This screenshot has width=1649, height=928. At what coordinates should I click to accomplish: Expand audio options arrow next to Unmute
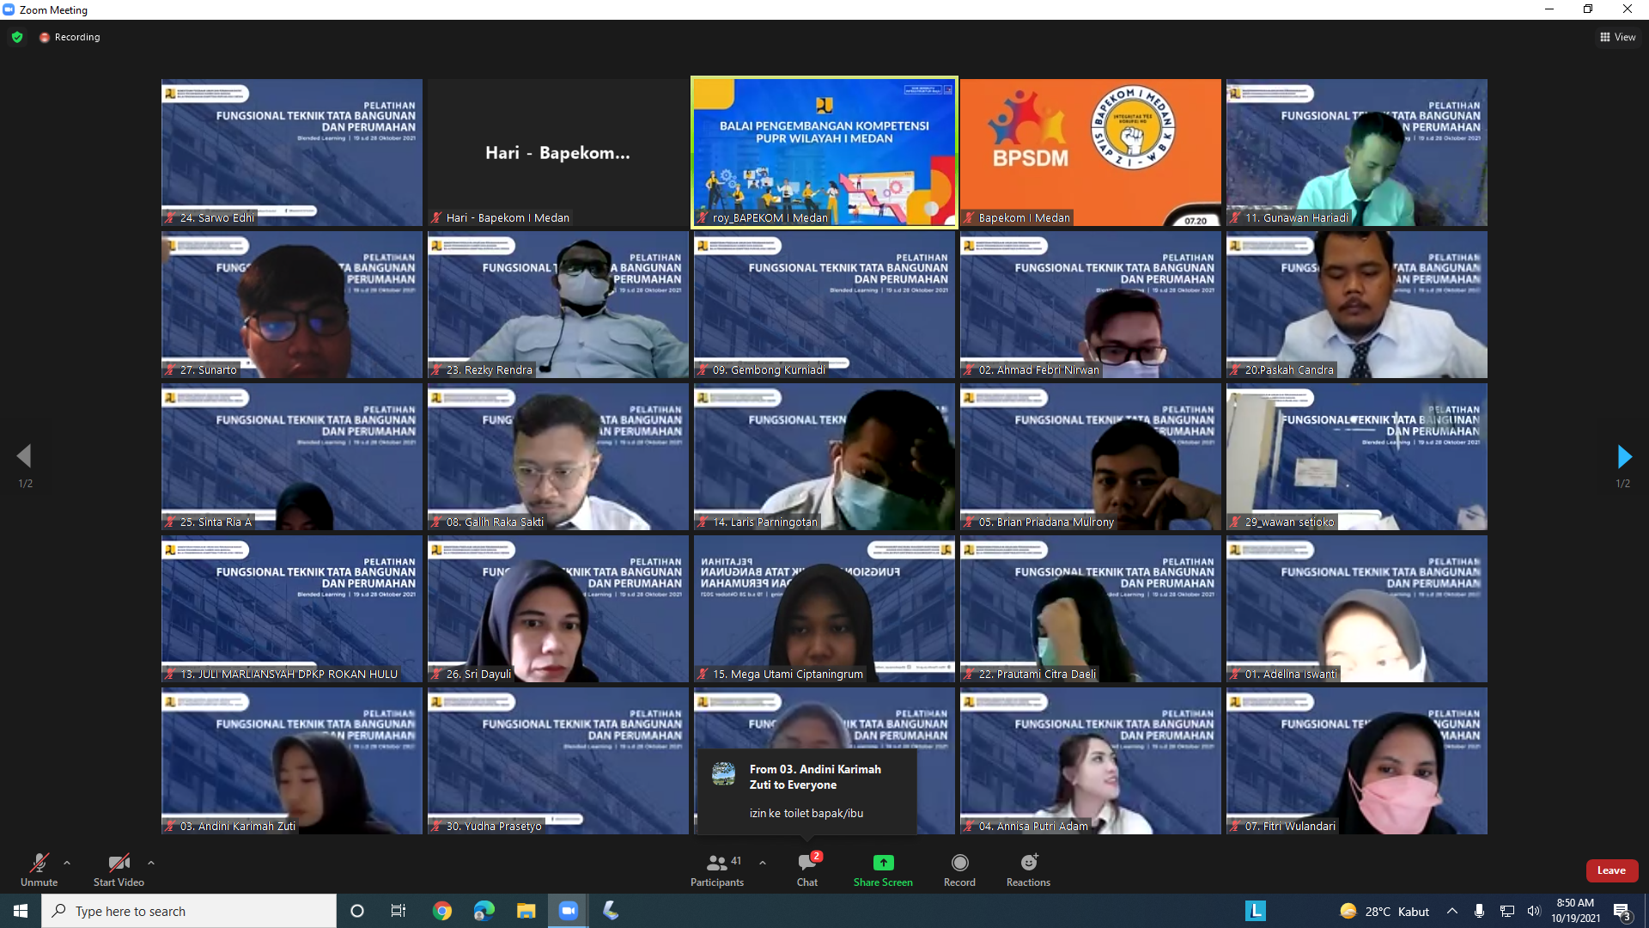pos(67,863)
